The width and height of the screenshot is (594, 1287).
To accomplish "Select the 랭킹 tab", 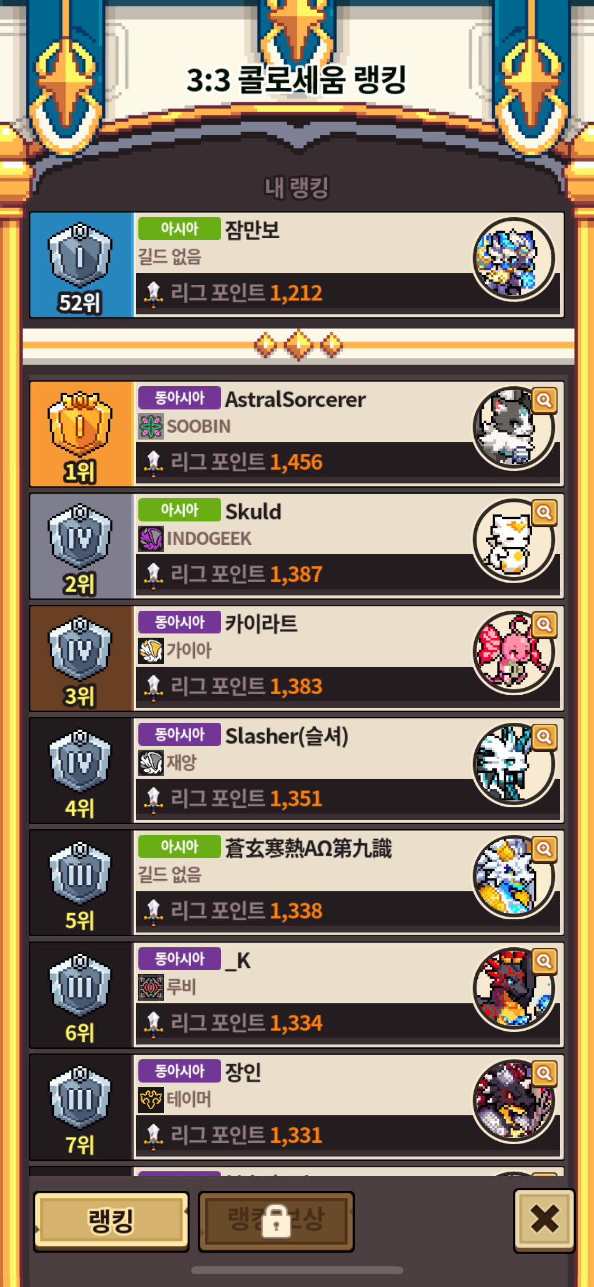I will click(111, 1221).
